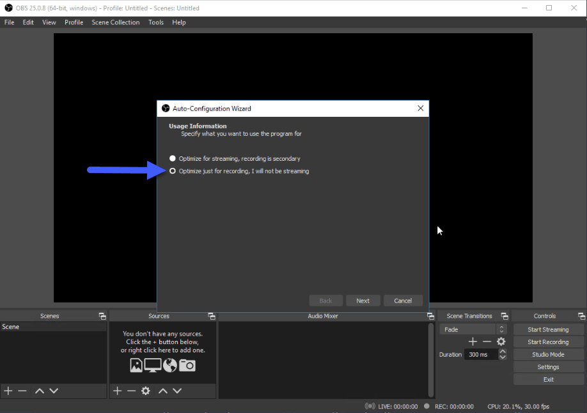Open the File menu
This screenshot has width=587, height=413.
coord(10,22)
